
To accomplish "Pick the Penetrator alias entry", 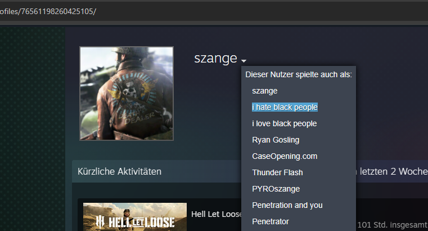I will [270, 221].
